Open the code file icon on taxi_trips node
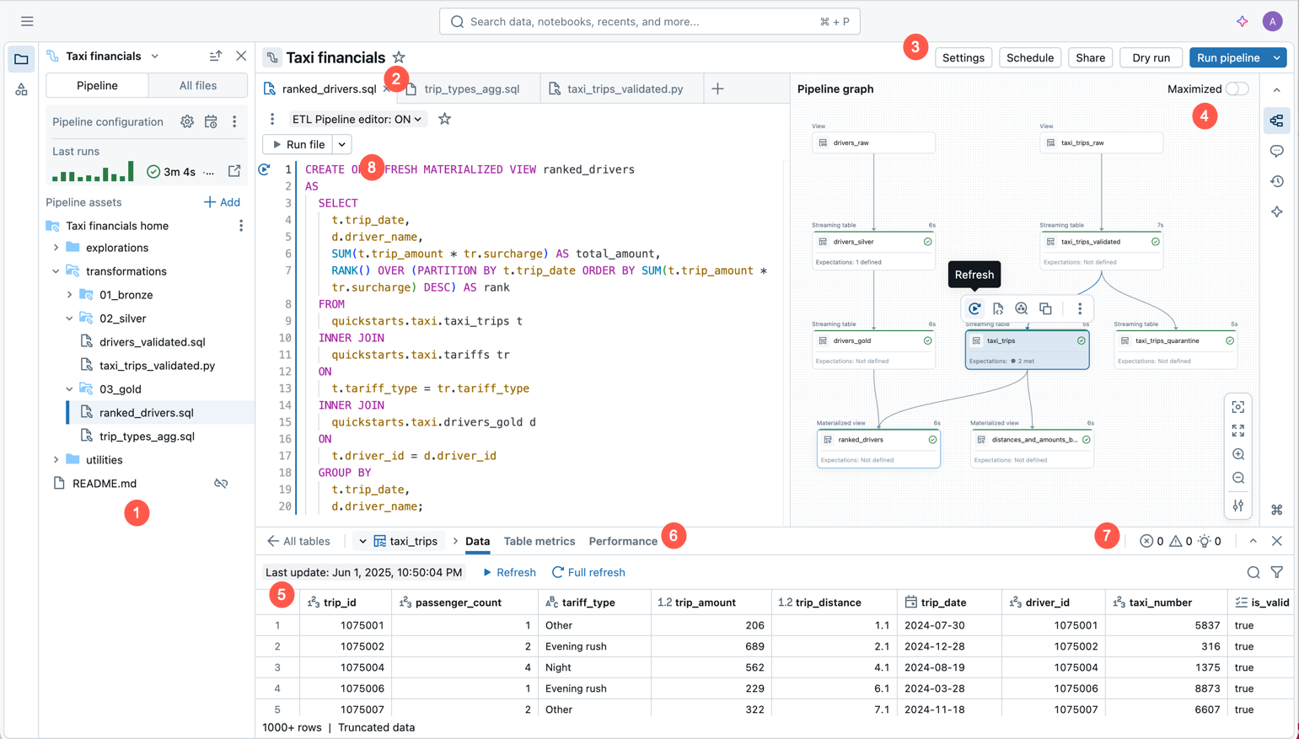This screenshot has height=739, width=1299. tap(998, 308)
